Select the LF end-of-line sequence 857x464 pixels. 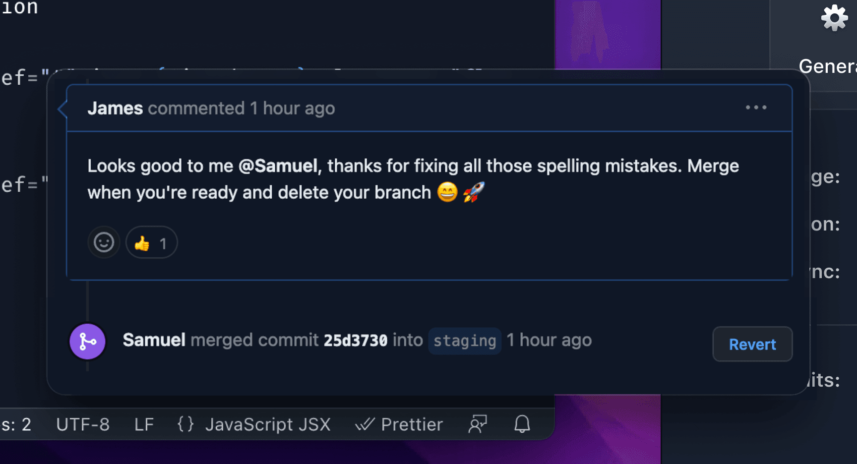point(144,425)
